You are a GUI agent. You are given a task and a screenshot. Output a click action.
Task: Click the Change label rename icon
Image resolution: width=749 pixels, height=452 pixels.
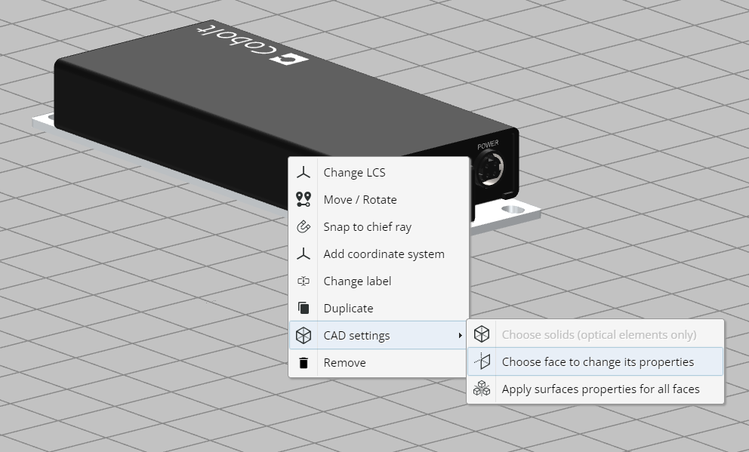coord(304,281)
